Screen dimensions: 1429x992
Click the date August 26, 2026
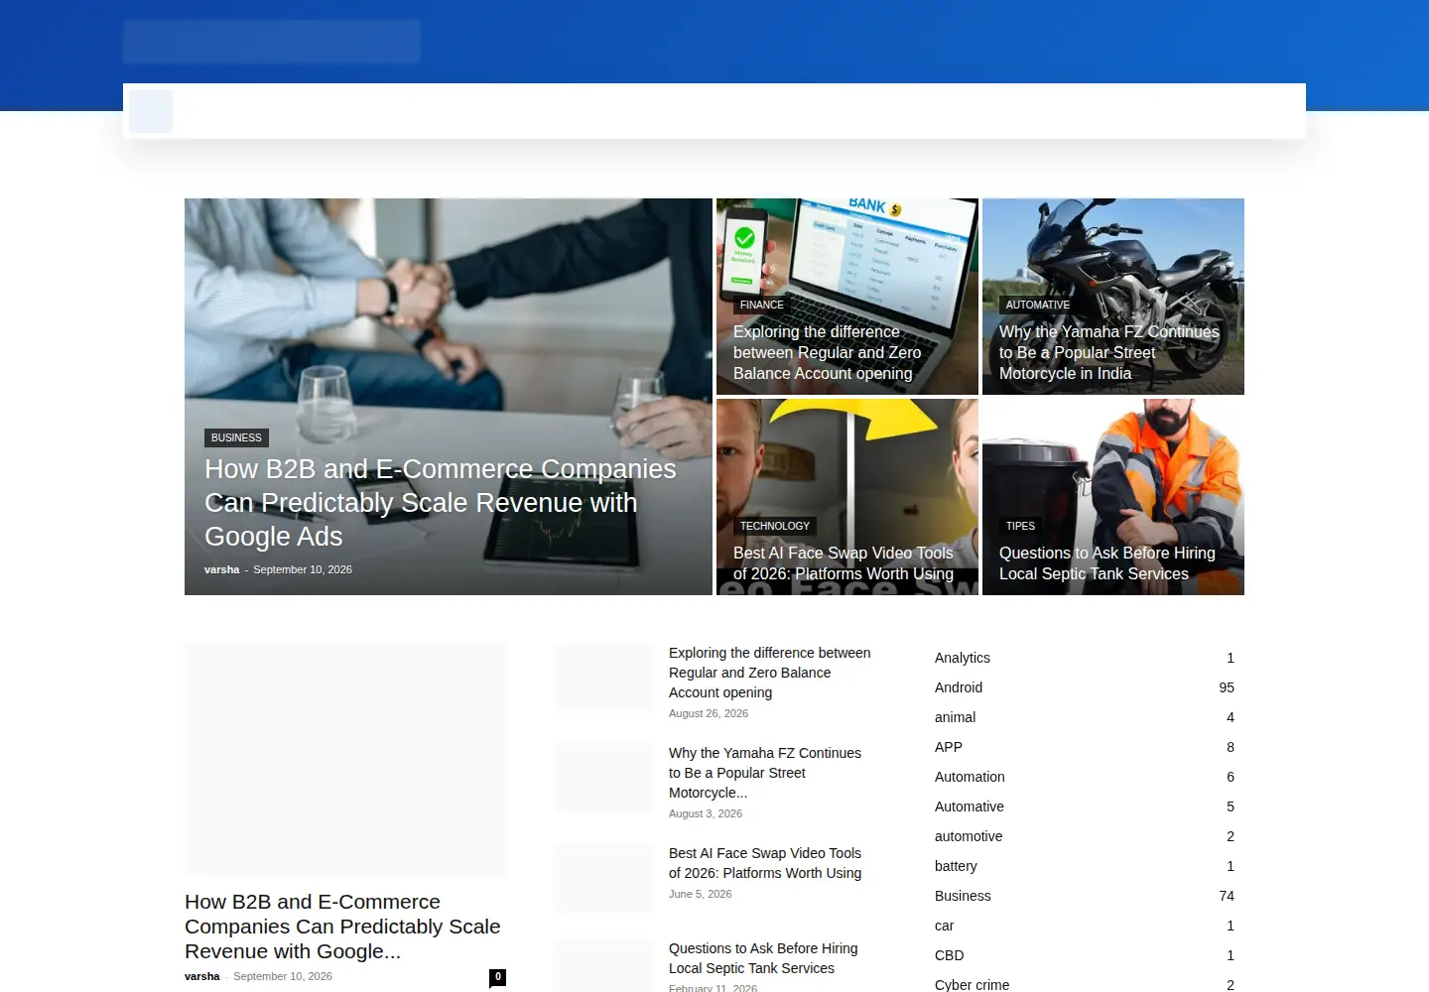click(x=709, y=713)
